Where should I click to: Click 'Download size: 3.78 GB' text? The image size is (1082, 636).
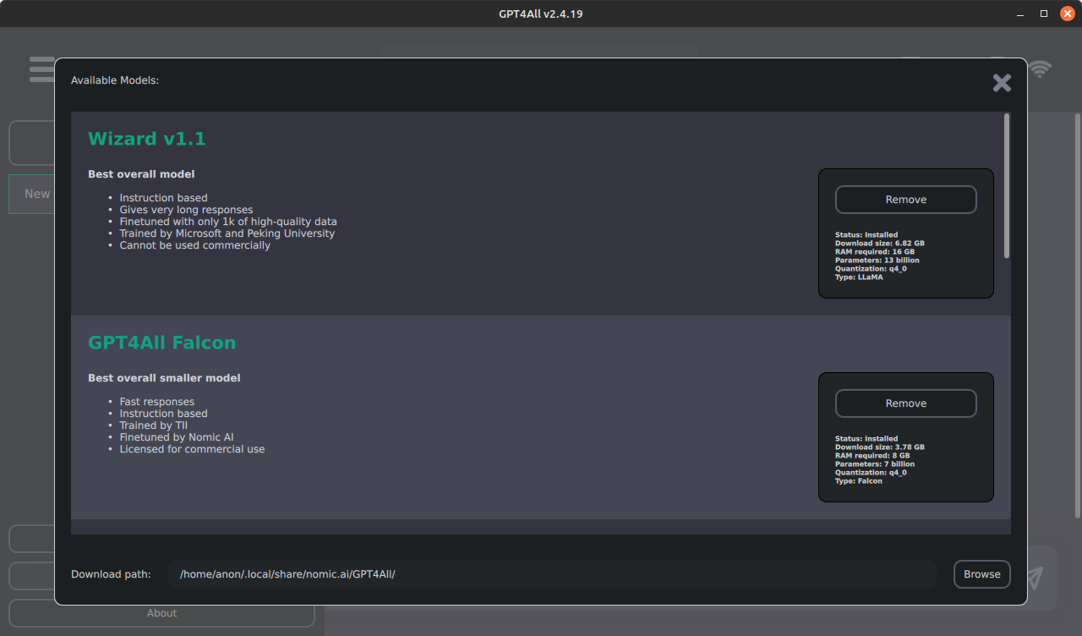click(x=880, y=447)
